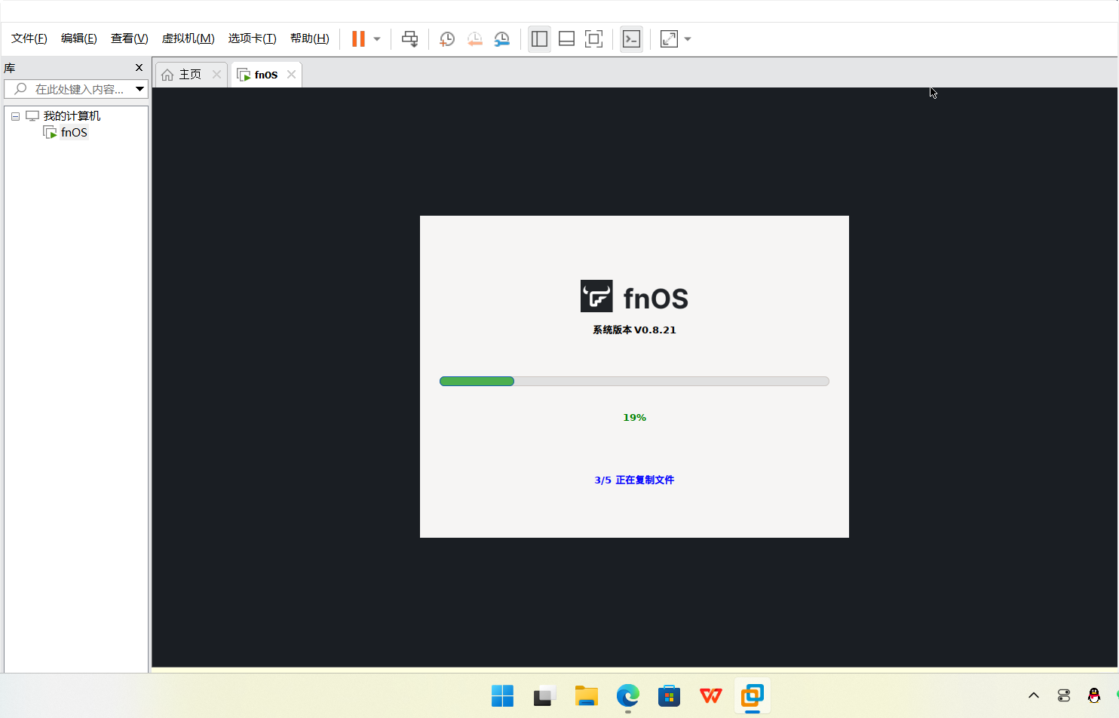Click VMware Workstation taskbar icon

tap(752, 695)
